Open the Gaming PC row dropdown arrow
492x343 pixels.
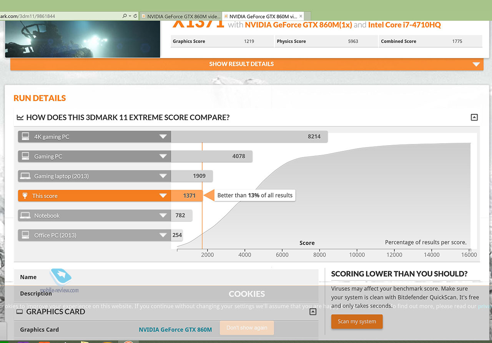coord(163,156)
